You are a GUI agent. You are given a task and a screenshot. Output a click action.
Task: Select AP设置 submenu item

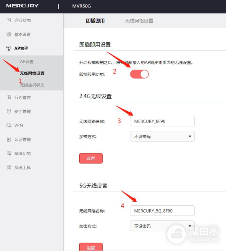coord(27,61)
